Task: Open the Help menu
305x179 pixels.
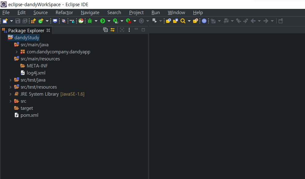Action: 198,13
